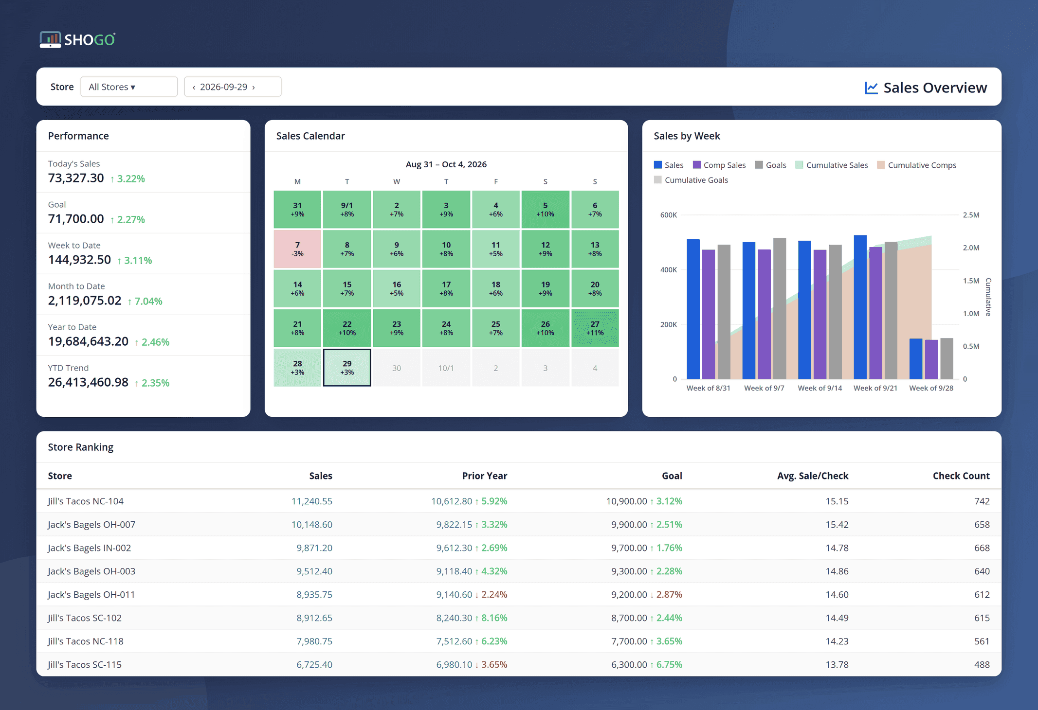Select calendar day 28 cell

(297, 368)
